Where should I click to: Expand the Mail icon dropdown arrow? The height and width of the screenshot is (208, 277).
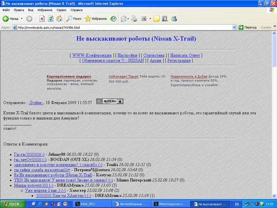[128, 19]
